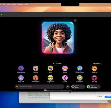
Task: Click the back chevron in the window toolbar
Action: point(6,14)
